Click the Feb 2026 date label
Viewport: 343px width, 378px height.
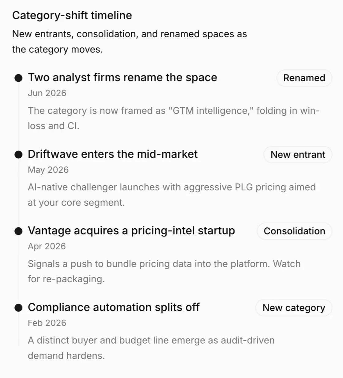point(47,323)
